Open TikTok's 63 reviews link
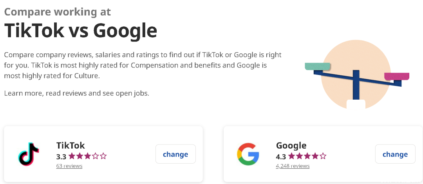 point(69,166)
